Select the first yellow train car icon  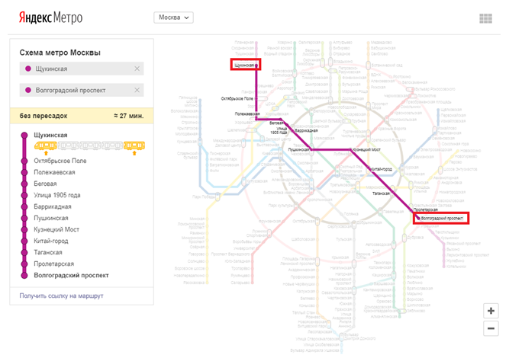pyautogui.click(x=46, y=145)
